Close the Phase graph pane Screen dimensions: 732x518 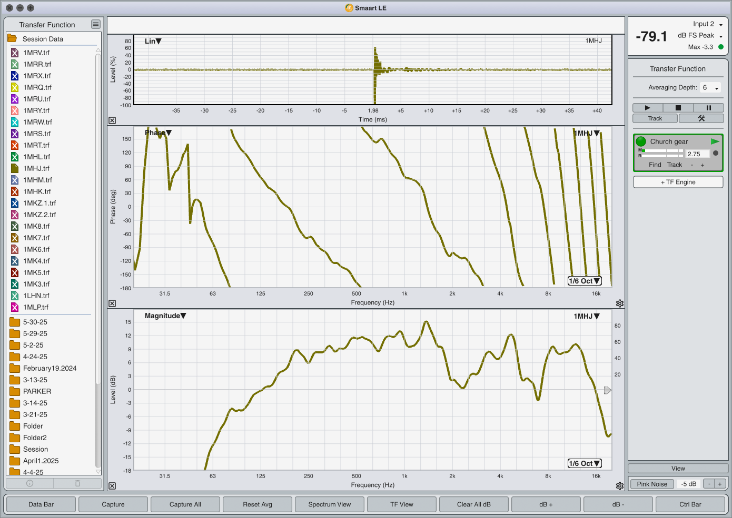[x=112, y=303]
